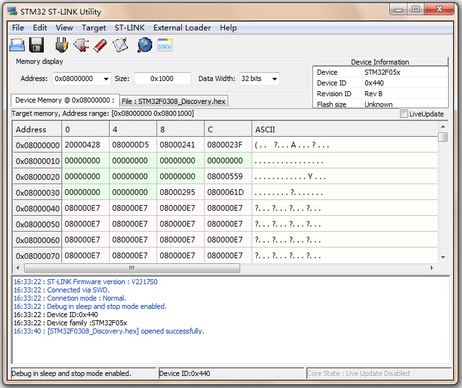Select memory cell 080000D5

click(133, 145)
